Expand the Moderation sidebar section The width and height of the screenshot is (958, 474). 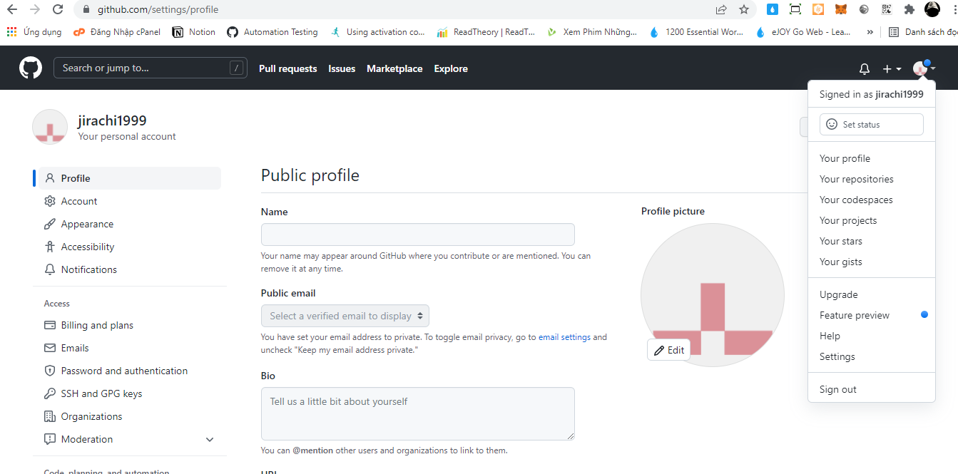click(x=209, y=439)
